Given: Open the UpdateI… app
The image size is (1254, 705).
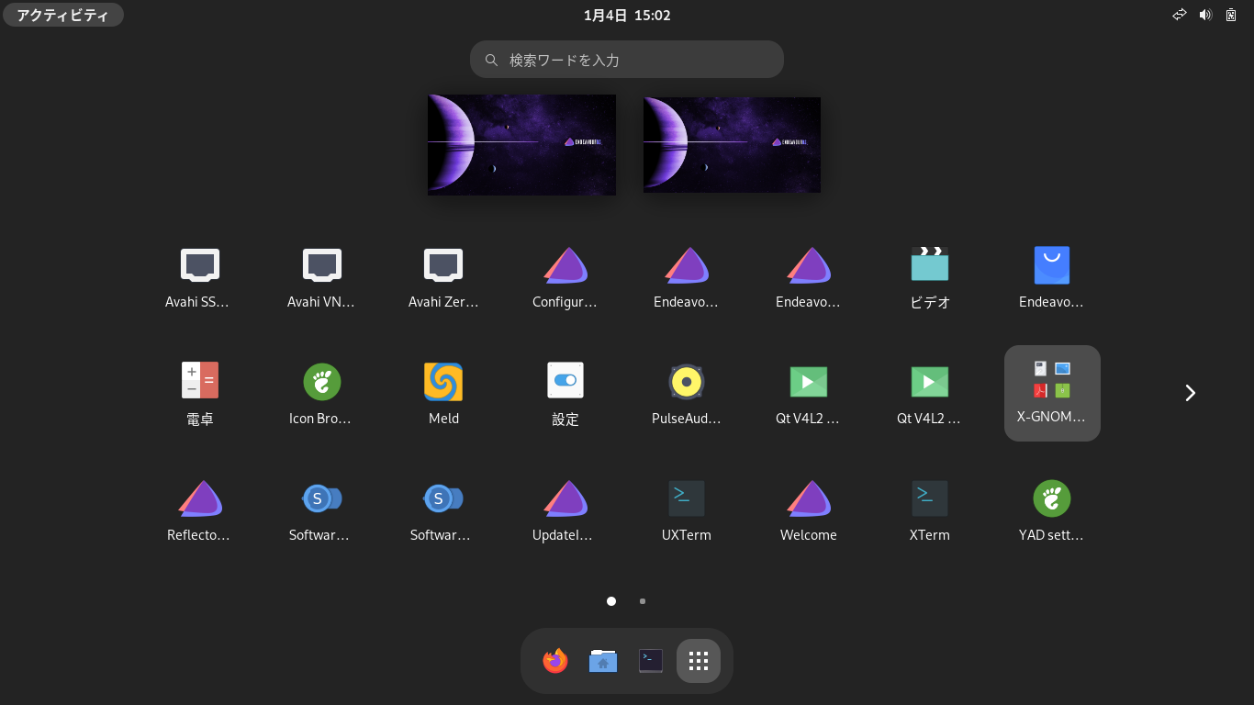Looking at the screenshot, I should (x=565, y=509).
